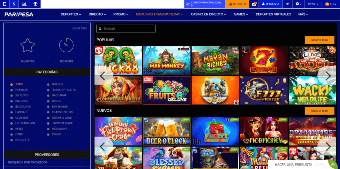Expand the PROMO menu
The width and height of the screenshot is (340, 169).
121,14
